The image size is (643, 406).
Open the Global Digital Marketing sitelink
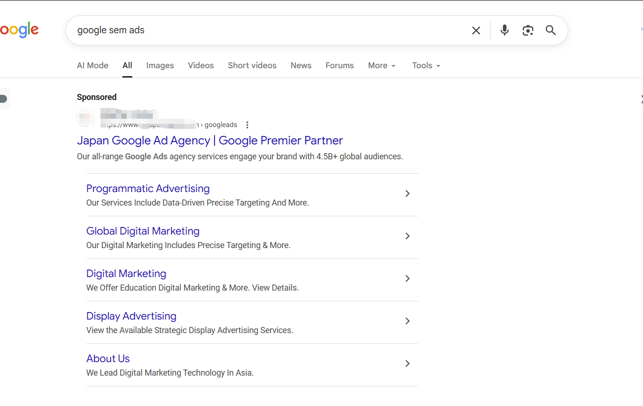click(143, 231)
